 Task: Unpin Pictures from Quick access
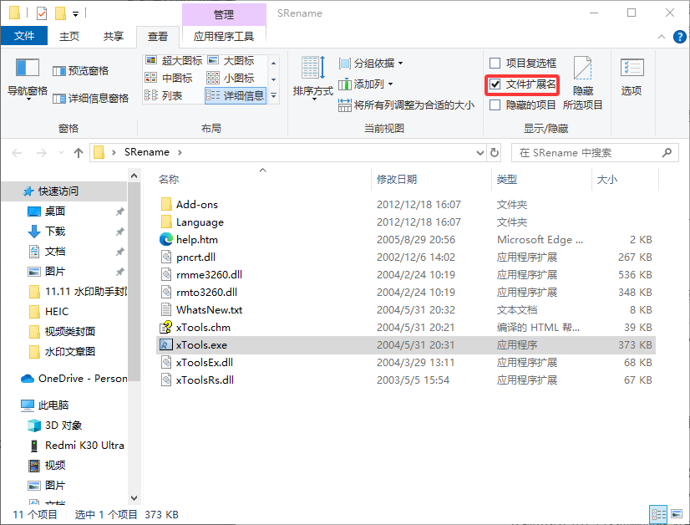[119, 272]
